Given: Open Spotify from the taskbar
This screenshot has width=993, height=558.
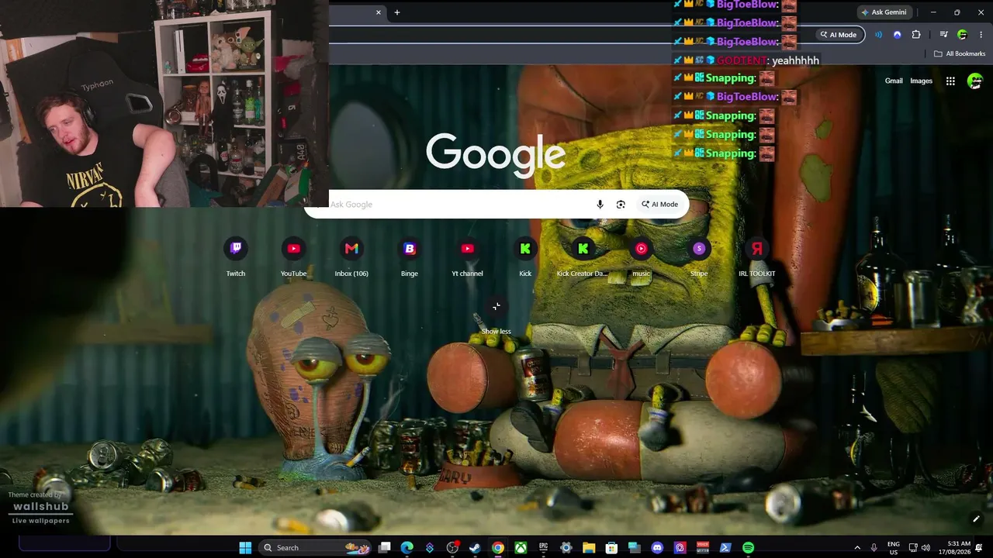Looking at the screenshot, I should 748,548.
